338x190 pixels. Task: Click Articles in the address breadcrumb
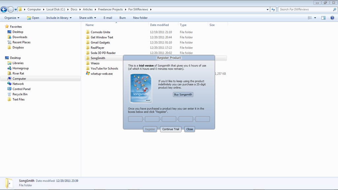coord(88,10)
